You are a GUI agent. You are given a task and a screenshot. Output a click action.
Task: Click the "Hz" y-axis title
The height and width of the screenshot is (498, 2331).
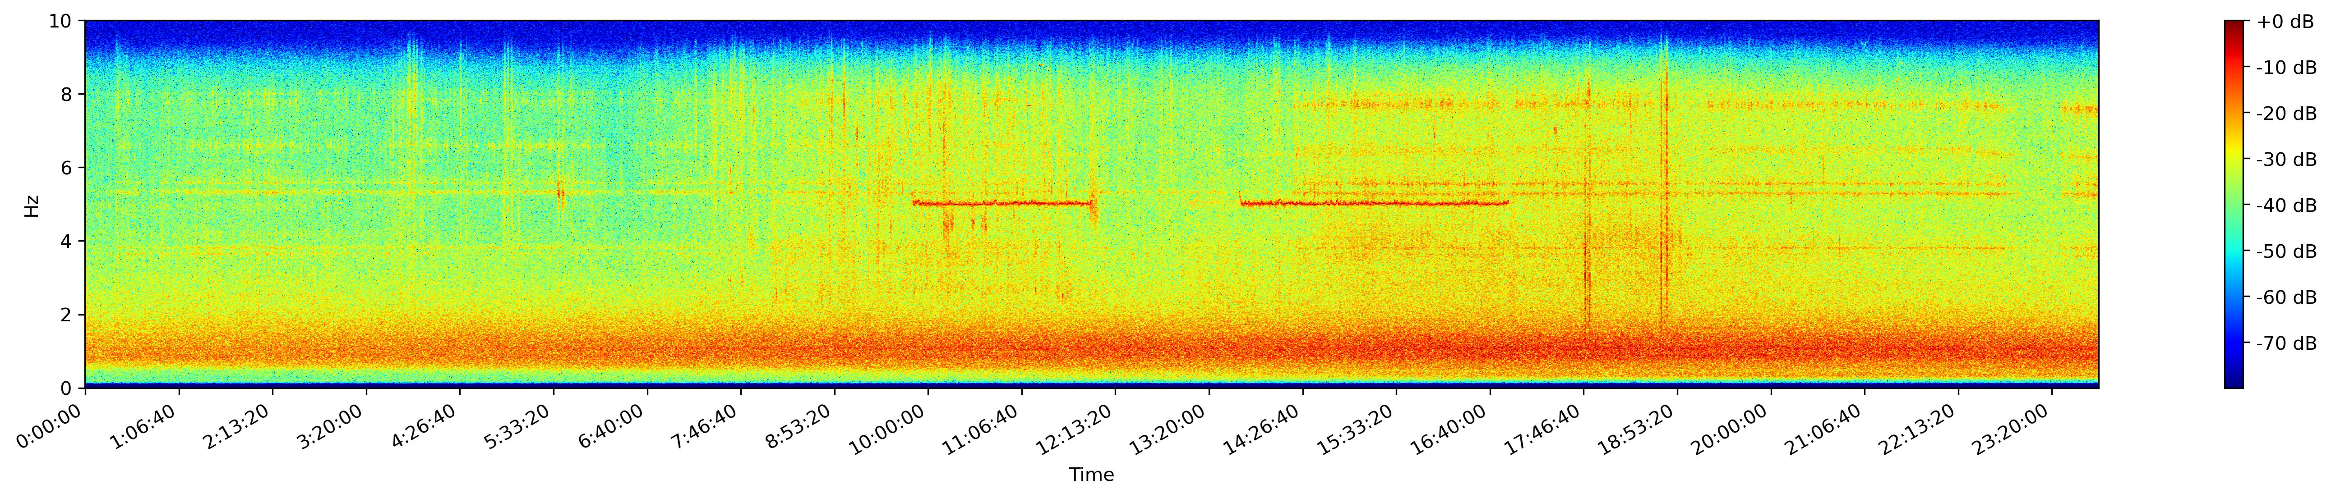coord(32,205)
